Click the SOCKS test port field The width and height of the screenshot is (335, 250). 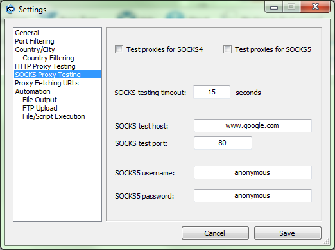coord(223,143)
